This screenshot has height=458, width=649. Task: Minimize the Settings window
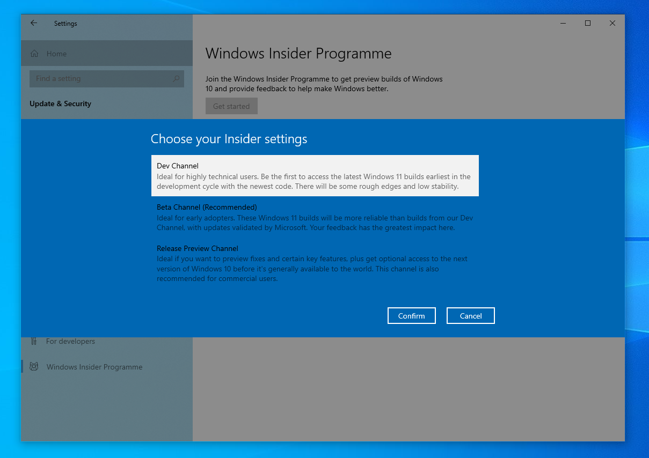pyautogui.click(x=563, y=23)
